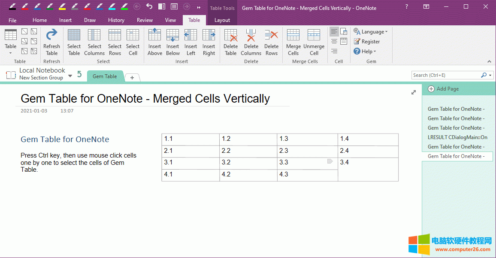The image size is (496, 258).
Task: Open the Language dropdown
Action: (x=371, y=31)
